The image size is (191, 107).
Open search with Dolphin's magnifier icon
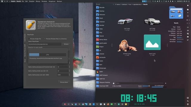pyautogui.click(x=188, y=101)
